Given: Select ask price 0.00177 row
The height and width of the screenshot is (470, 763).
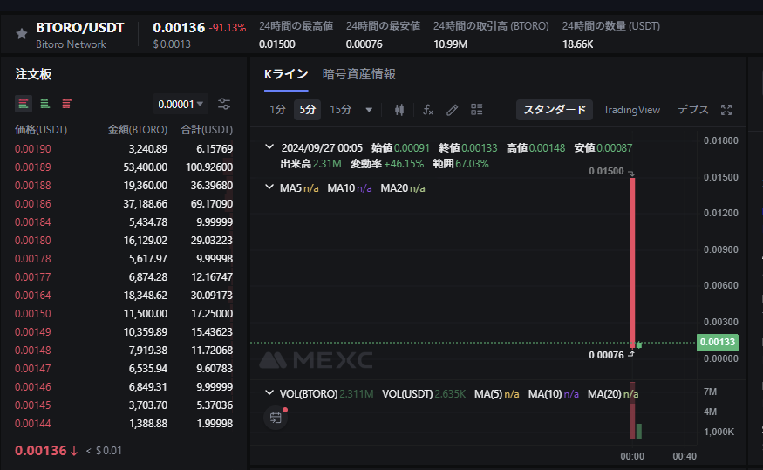Looking at the screenshot, I should tap(124, 277).
